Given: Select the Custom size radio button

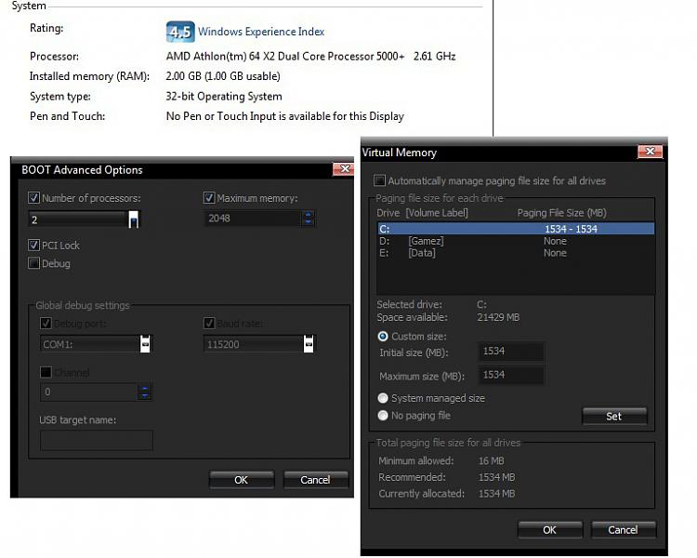Looking at the screenshot, I should 383,336.
